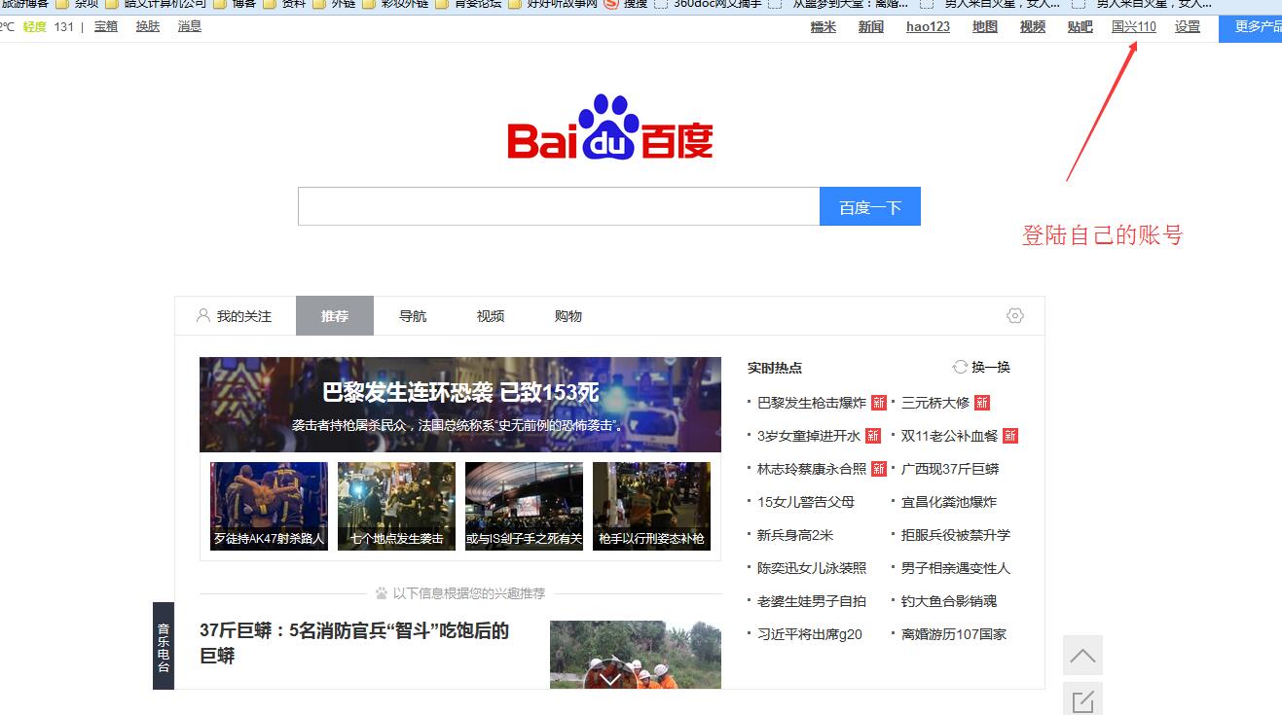Viewport: 1282px width, 715px height.
Task: Open hot topic 习近平将出席g20
Action: pyautogui.click(x=810, y=634)
